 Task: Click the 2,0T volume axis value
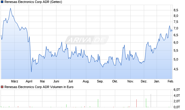(x=177, y=101)
